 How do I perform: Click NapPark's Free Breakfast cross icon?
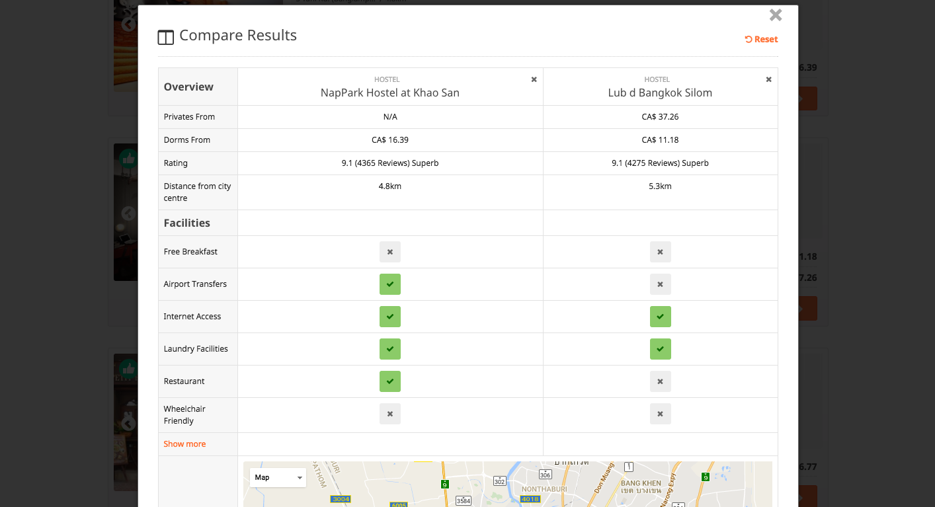point(390,252)
